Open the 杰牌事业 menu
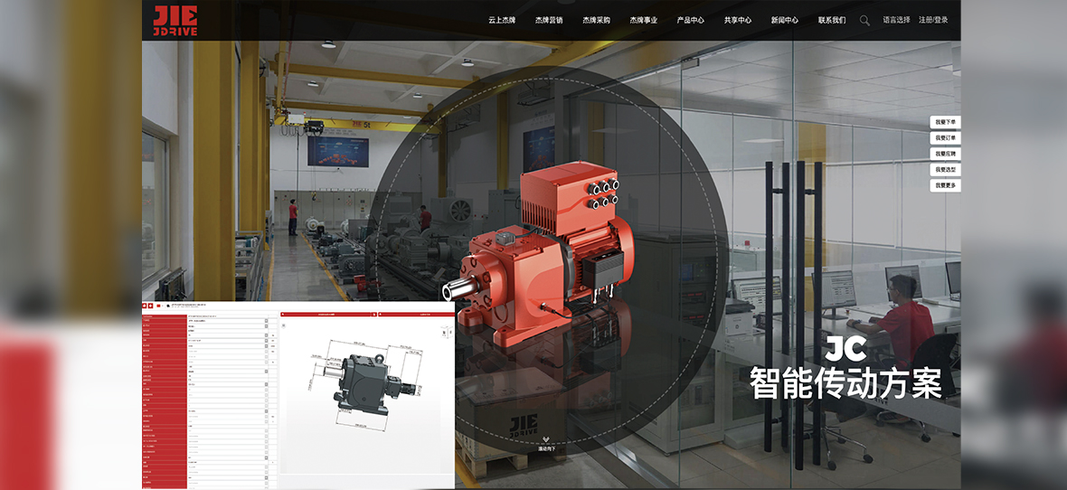The height and width of the screenshot is (490, 1067). [643, 20]
